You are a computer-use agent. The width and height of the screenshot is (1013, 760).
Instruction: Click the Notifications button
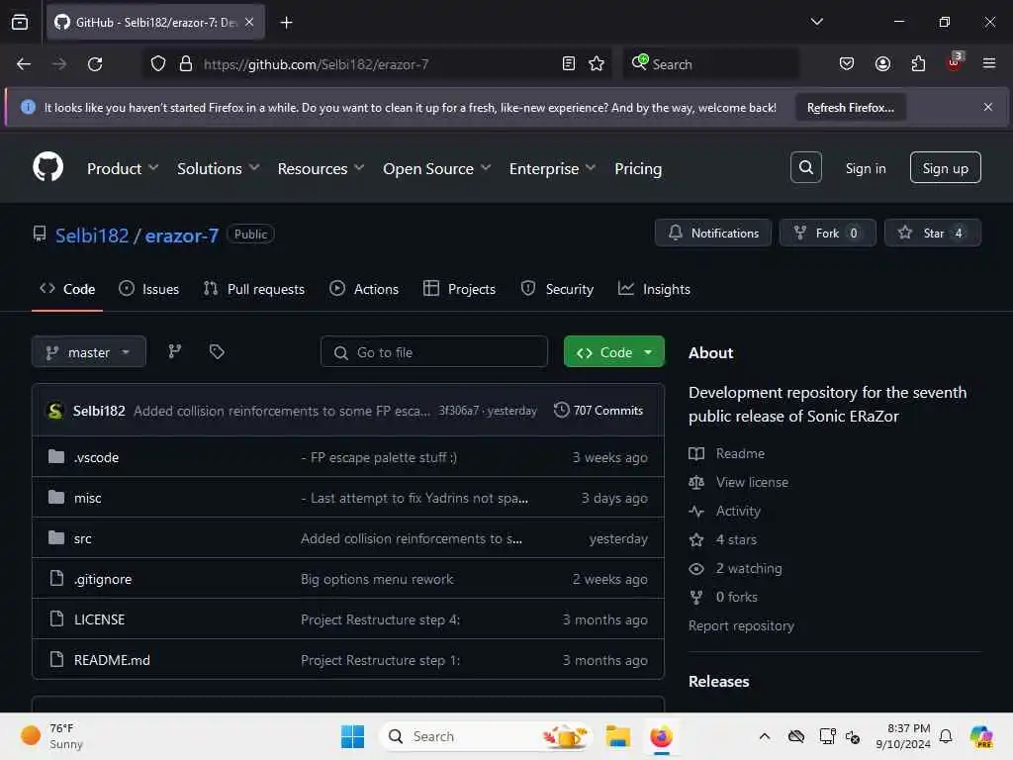[713, 233]
